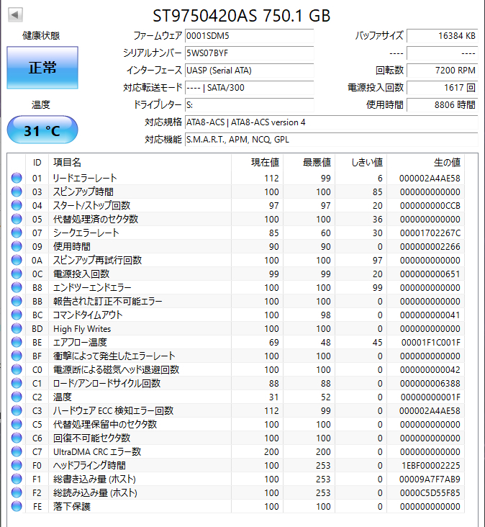Image resolution: width=485 pixels, height=527 pixels.
Task: Click the 正常 health status button
Action: click(42, 68)
